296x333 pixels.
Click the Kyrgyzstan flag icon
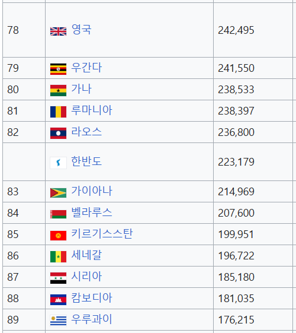click(58, 236)
